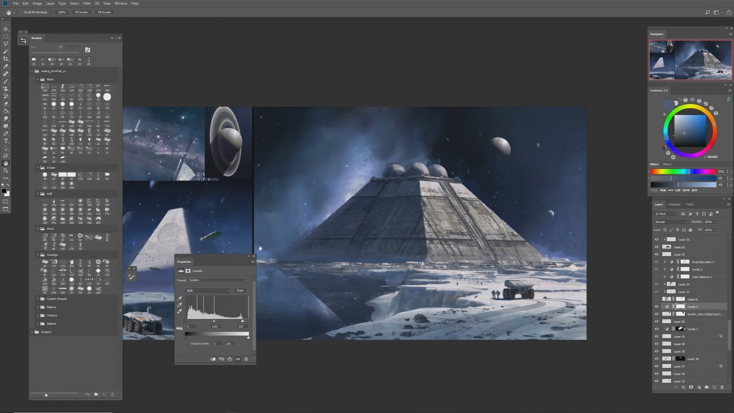Screen dimensions: 734x413
Task: Click the layer mask icon in Layers panel
Action: [x=691, y=387]
